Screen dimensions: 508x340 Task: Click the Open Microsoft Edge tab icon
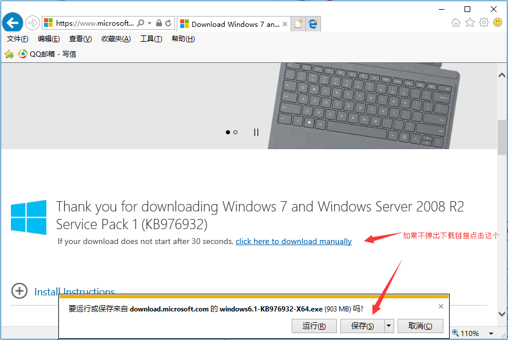tap(313, 24)
